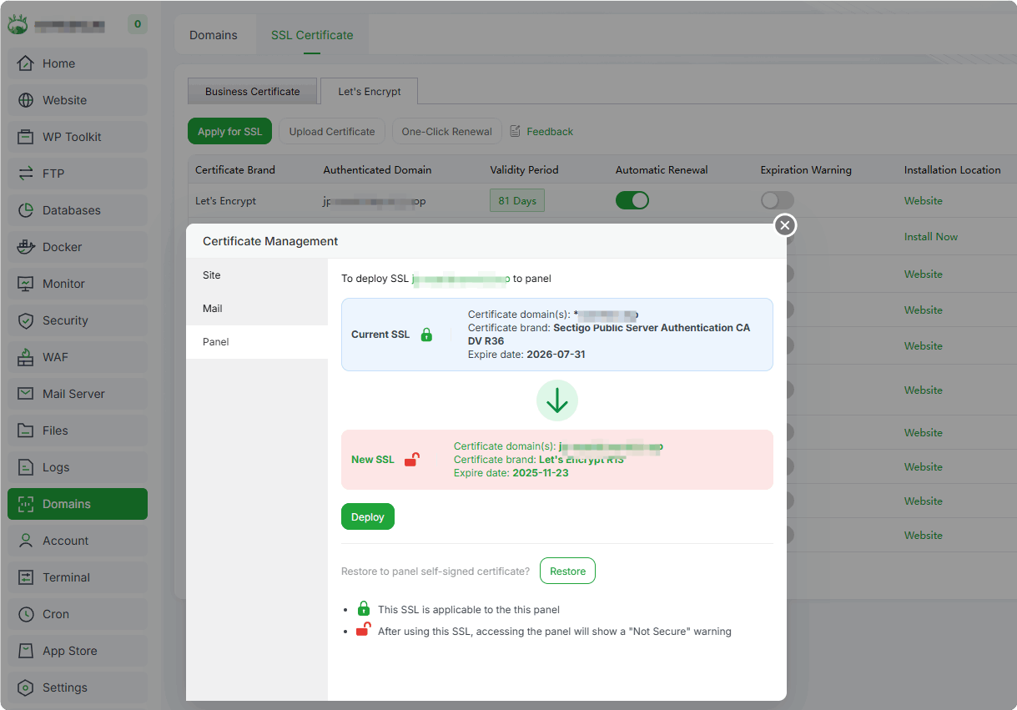Open the Mail Server envelope icon

click(x=26, y=394)
